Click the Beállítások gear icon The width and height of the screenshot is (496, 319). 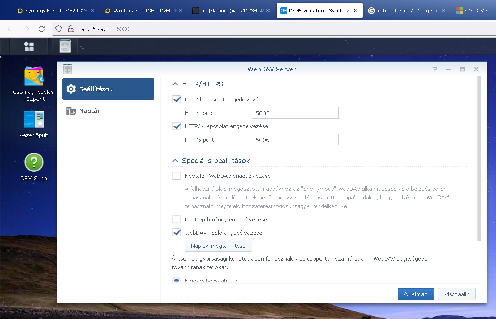71,89
